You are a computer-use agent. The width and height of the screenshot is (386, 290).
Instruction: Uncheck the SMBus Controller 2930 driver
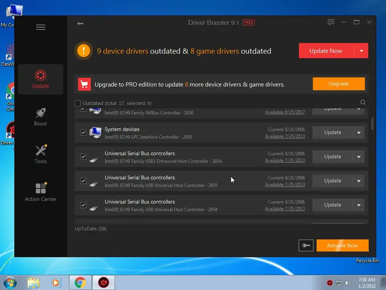(83, 109)
